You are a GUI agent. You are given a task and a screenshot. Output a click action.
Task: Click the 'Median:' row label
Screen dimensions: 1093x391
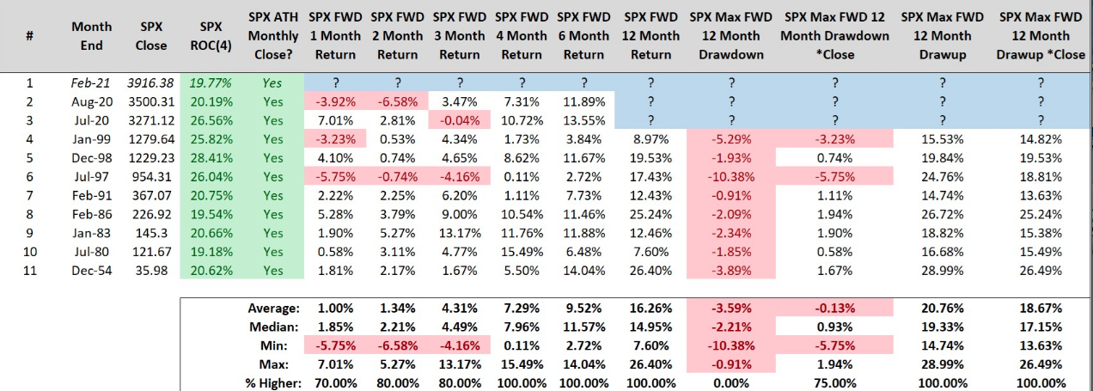(277, 327)
